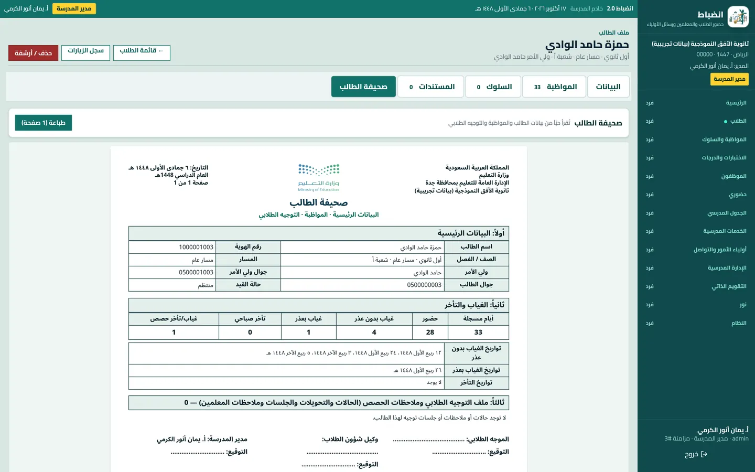Expand الجدول المدرسي via its فرد toggle

650,213
